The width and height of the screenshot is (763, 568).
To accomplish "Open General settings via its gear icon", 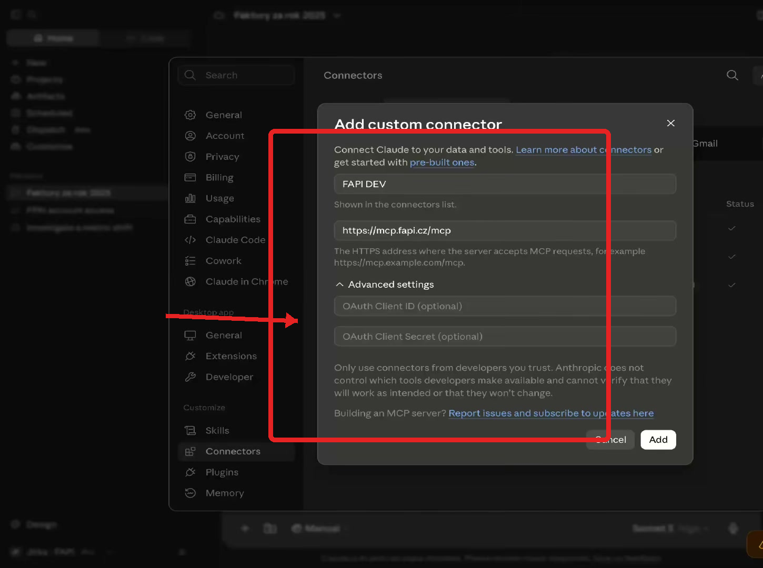I will tap(190, 115).
